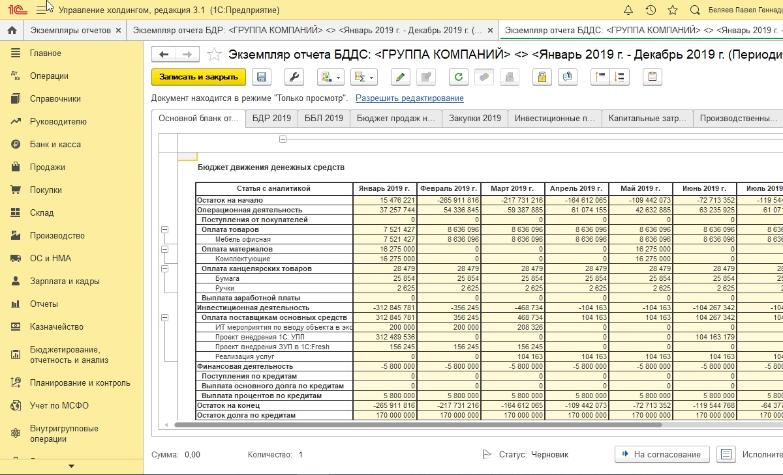Close the Экземпляры отчетов tab
Viewport: 783px width, 475px height.
click(118, 31)
